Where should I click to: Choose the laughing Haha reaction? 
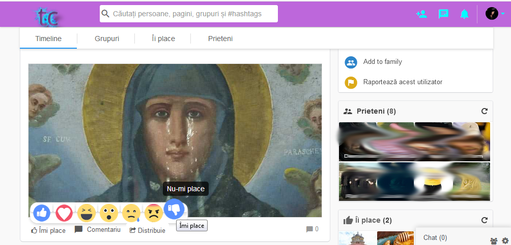pos(87,213)
